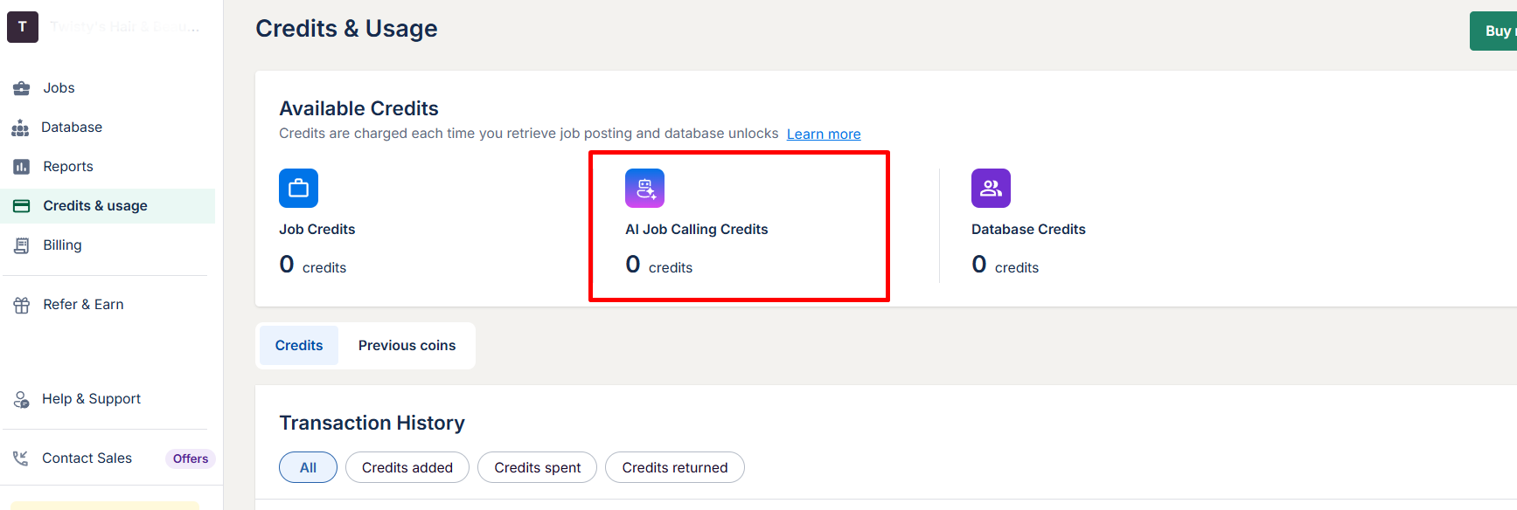The image size is (1517, 510).
Task: Click the Credits & usage card icon
Action: point(22,206)
